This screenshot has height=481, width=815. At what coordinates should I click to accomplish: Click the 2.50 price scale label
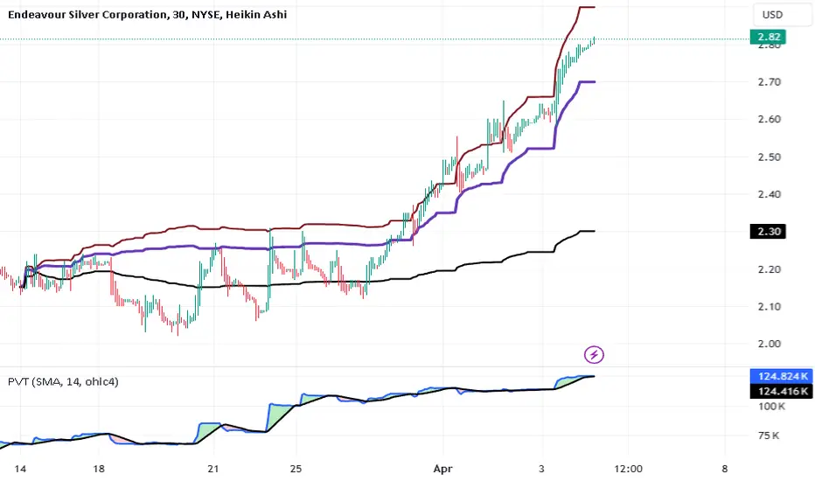point(770,157)
